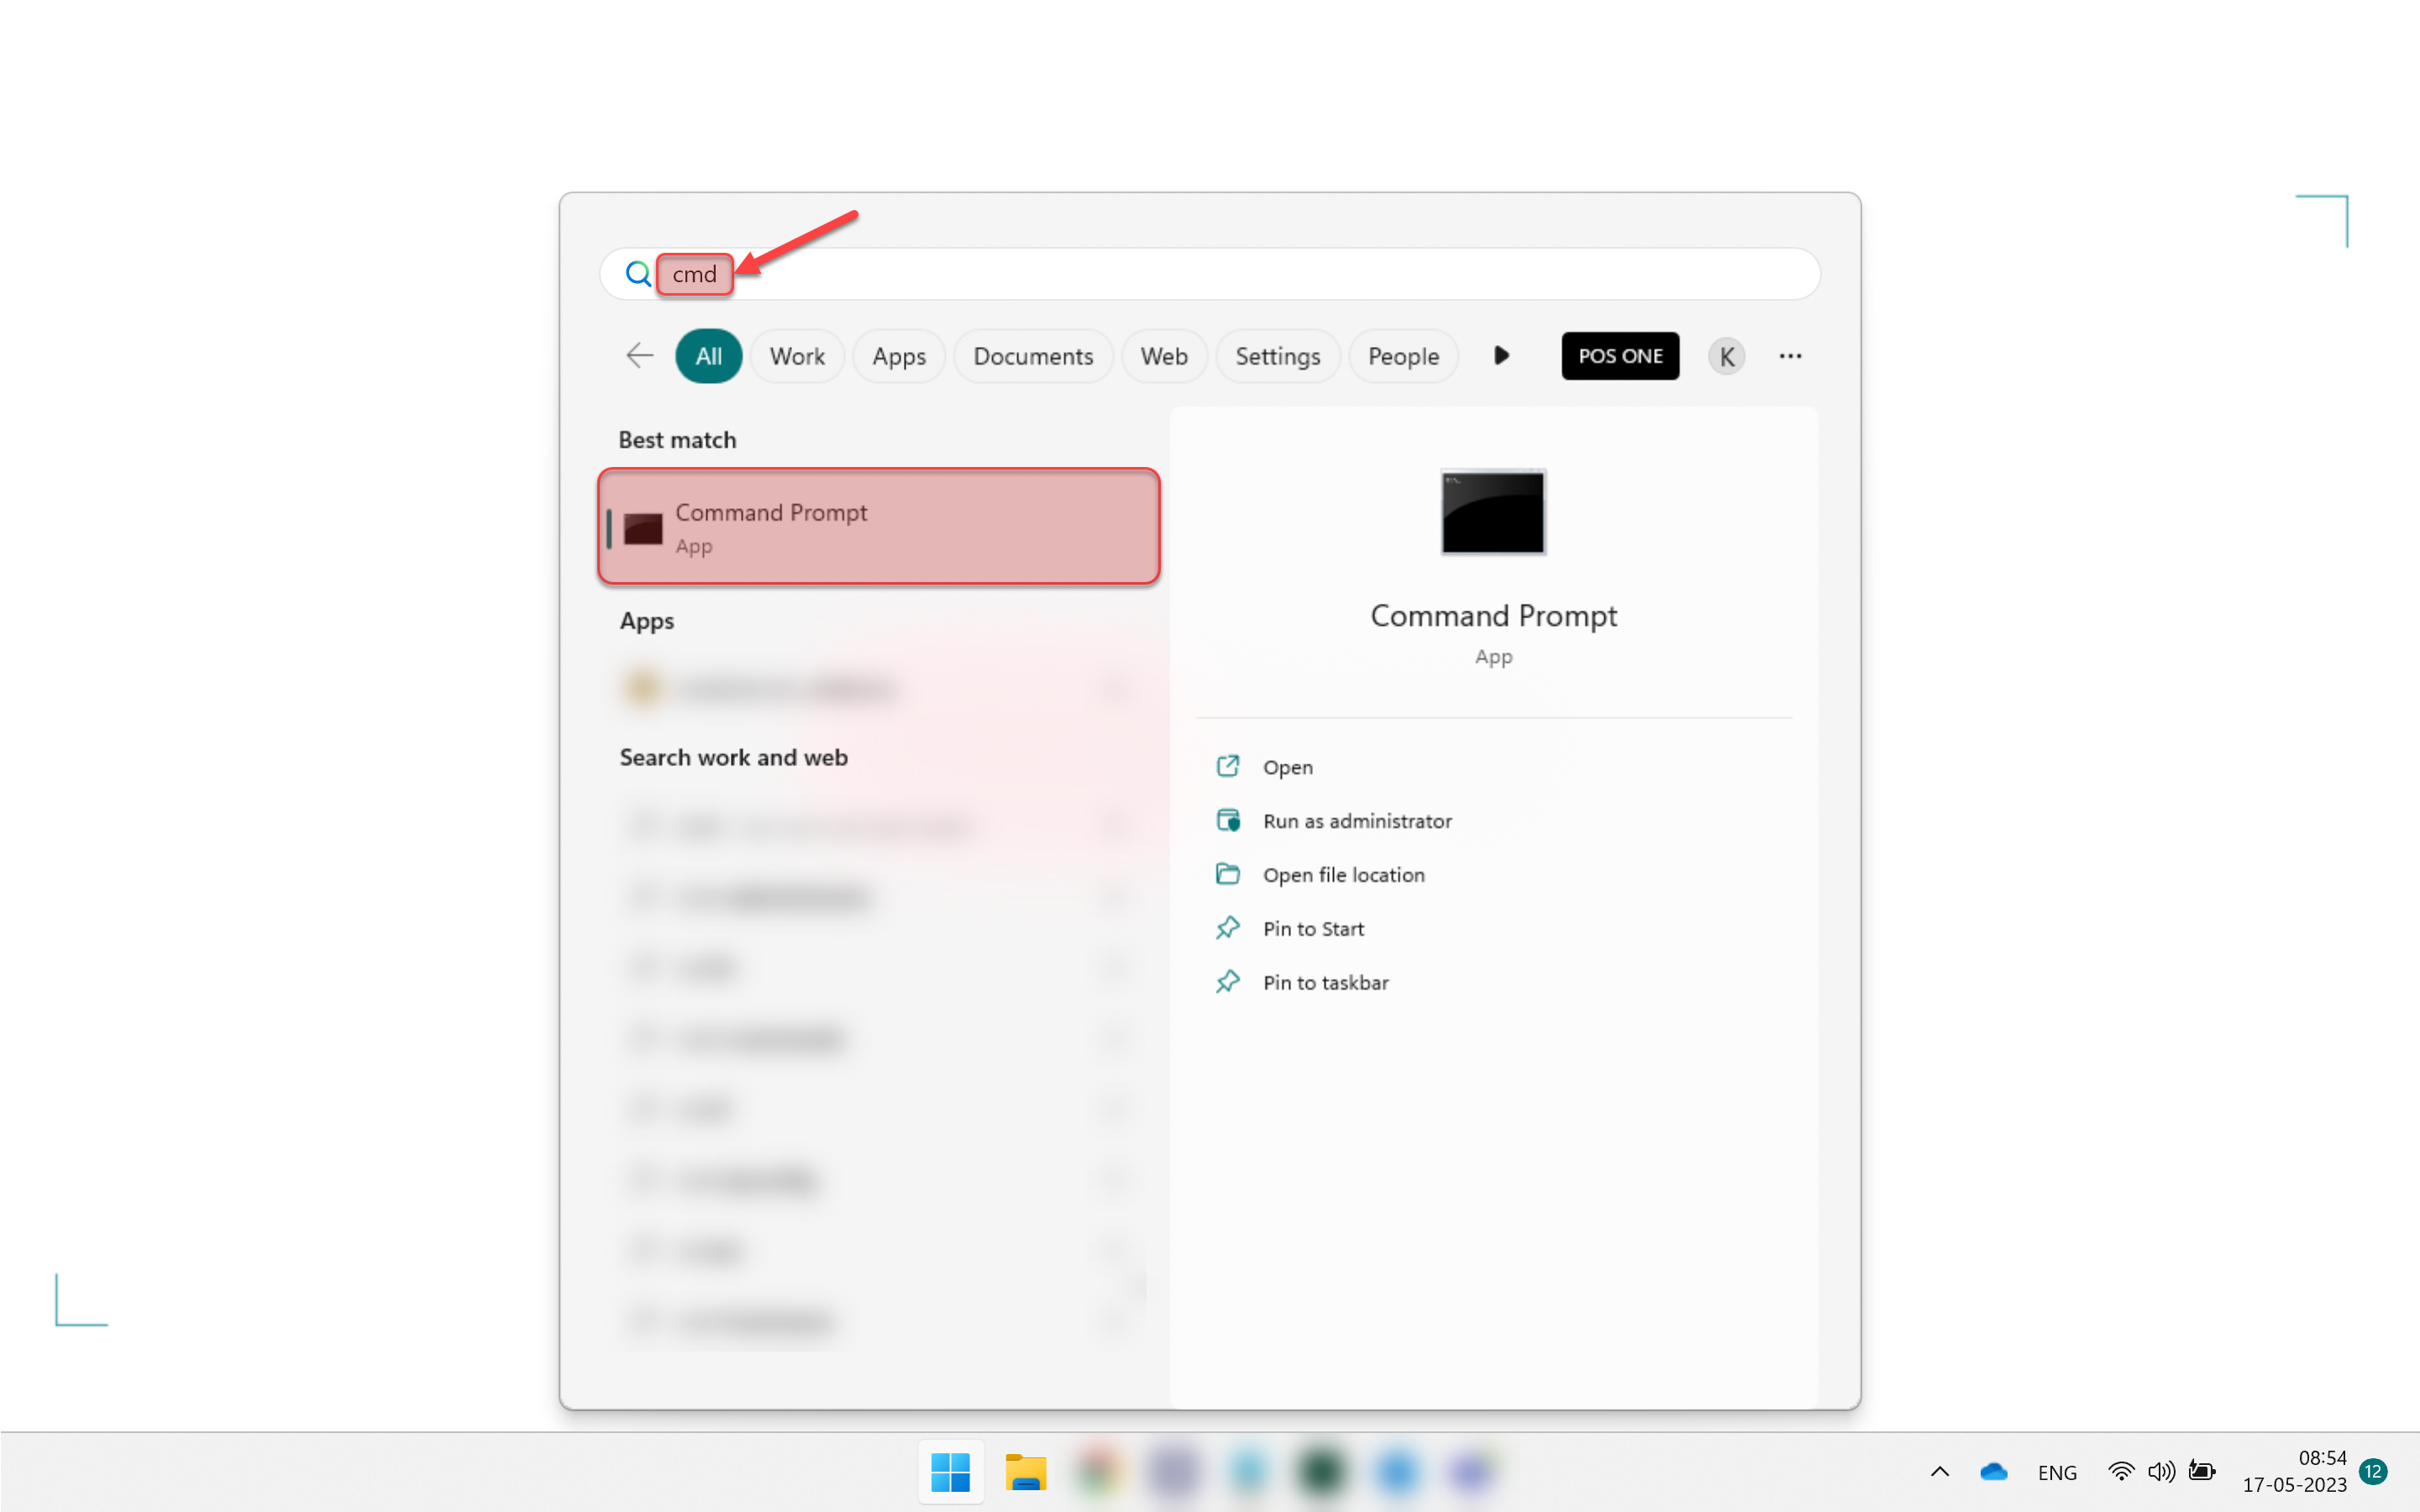Click the Search work and web heading
Screen dimensions: 2420x1512
(x=733, y=758)
